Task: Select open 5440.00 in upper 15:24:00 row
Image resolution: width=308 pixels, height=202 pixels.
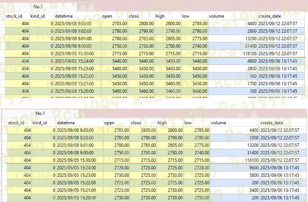Action: 114,61
